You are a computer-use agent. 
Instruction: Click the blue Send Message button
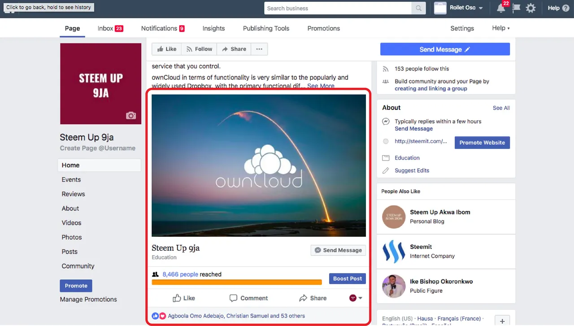pyautogui.click(x=445, y=49)
